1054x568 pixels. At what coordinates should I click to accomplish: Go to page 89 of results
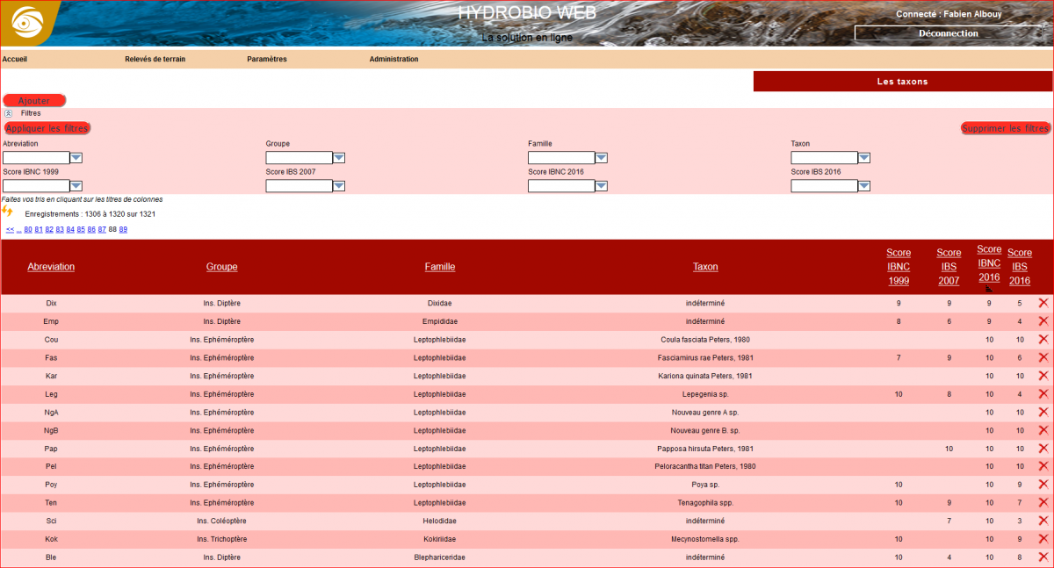[124, 229]
